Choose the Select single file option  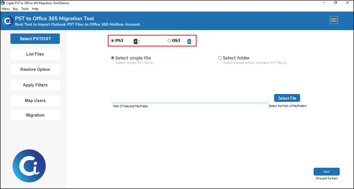click(113, 58)
